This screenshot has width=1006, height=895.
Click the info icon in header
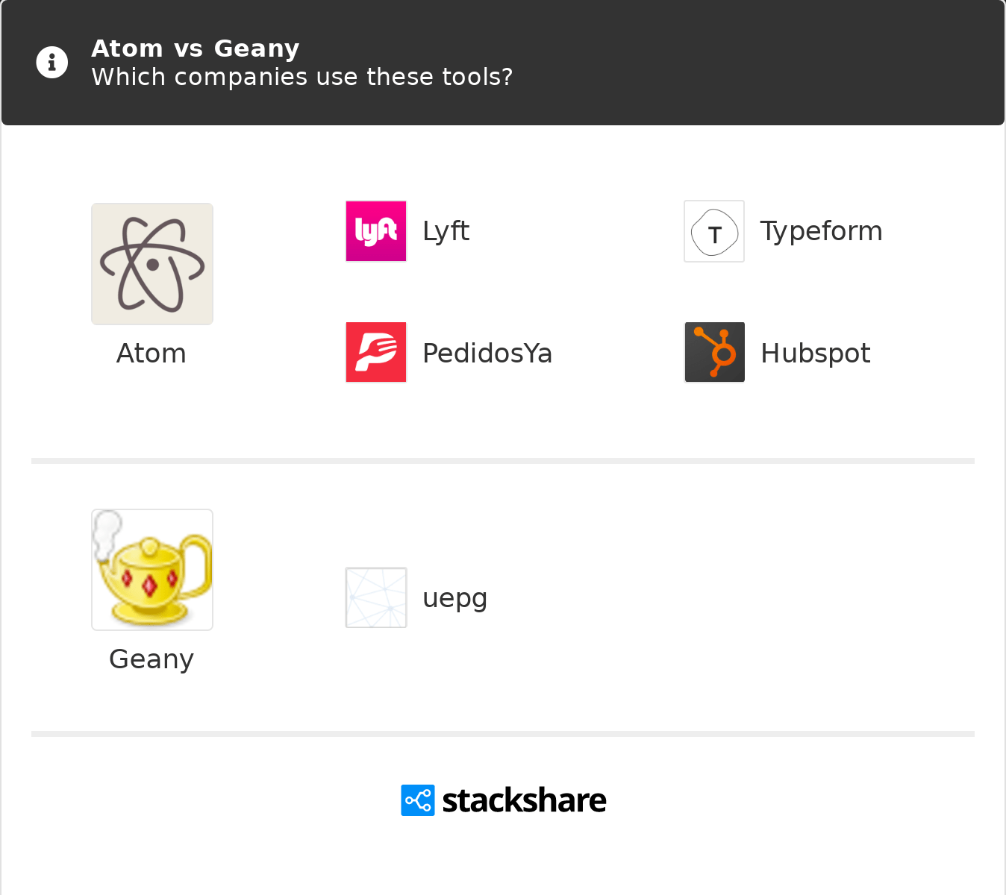[x=52, y=63]
